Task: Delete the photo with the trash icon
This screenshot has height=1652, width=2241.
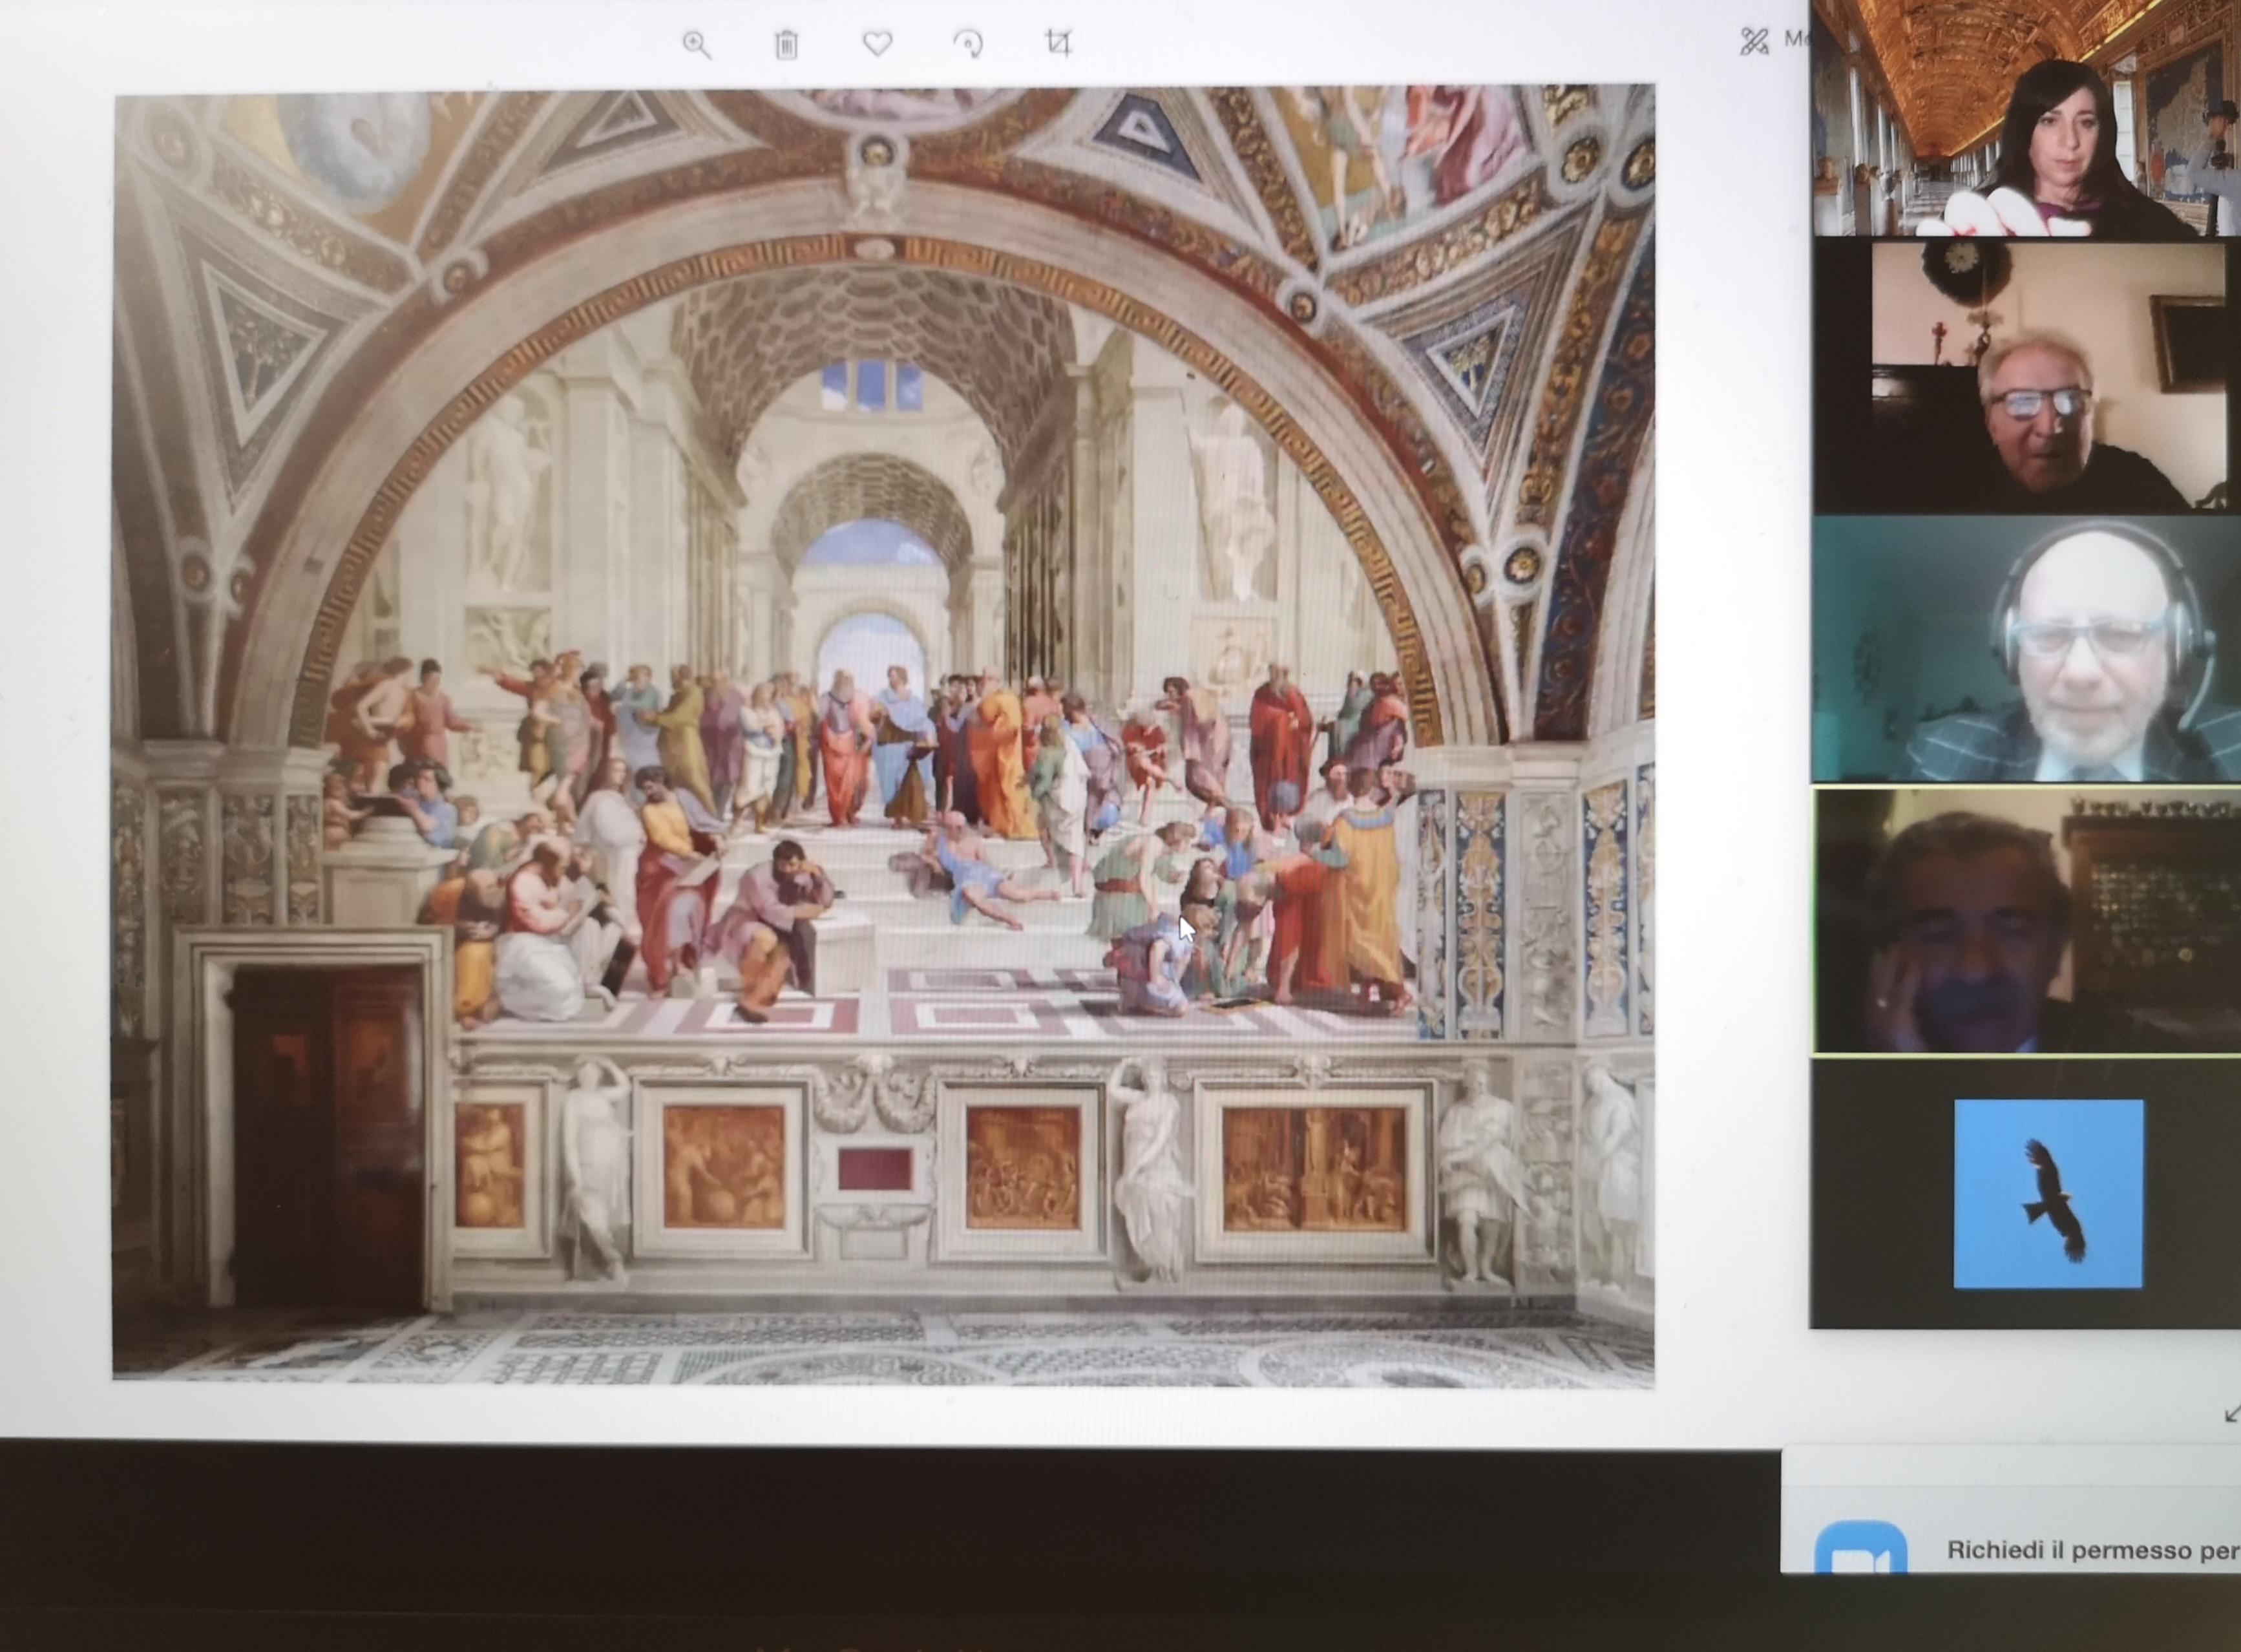Action: click(x=786, y=45)
